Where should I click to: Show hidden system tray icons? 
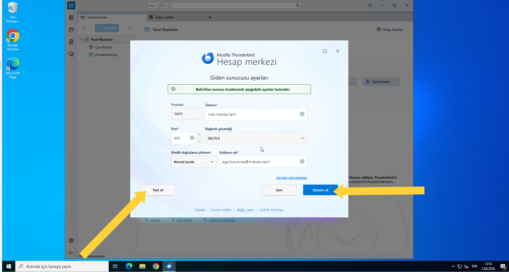[x=453, y=266]
